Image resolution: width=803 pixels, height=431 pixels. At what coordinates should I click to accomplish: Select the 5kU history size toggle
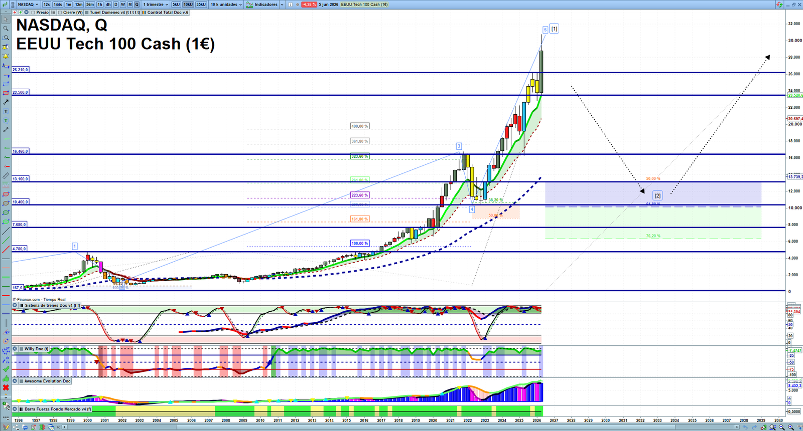(x=176, y=5)
